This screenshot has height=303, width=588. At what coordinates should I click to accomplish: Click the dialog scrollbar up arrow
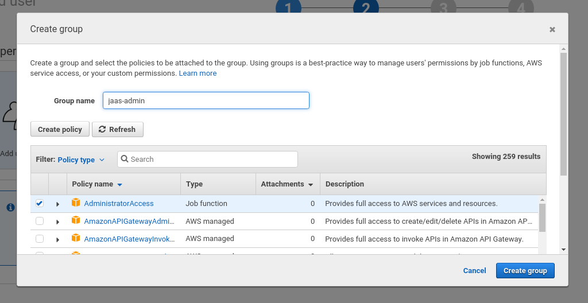(x=563, y=49)
